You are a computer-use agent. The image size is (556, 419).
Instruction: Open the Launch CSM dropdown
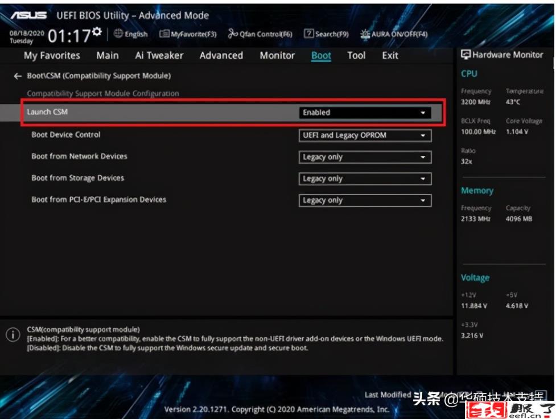point(365,113)
